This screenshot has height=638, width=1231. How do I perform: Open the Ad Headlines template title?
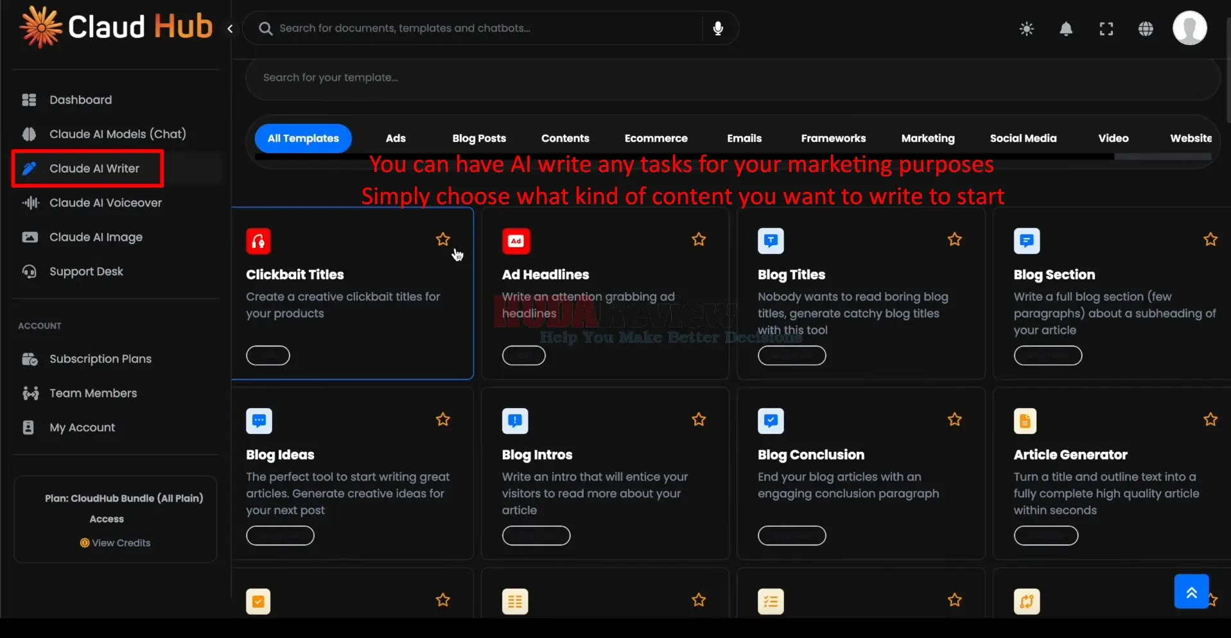click(545, 275)
